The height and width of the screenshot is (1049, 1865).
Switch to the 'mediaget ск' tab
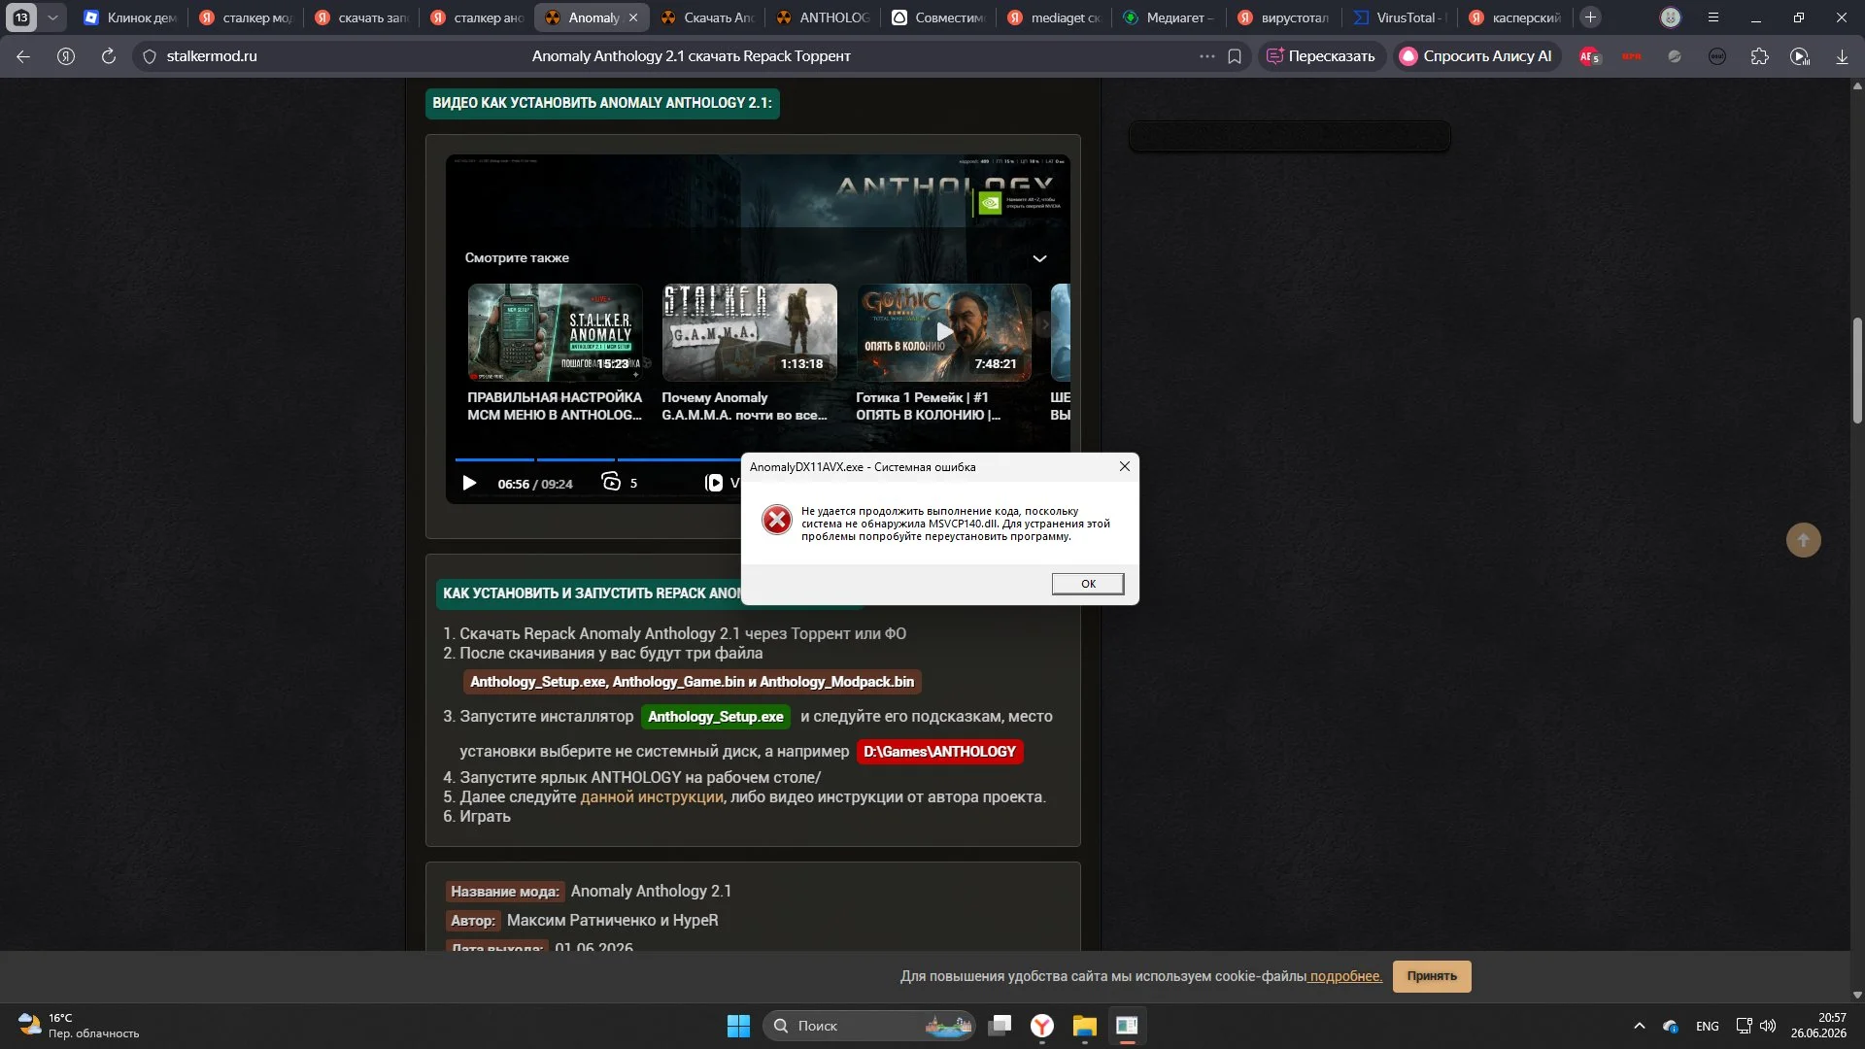1054,17
